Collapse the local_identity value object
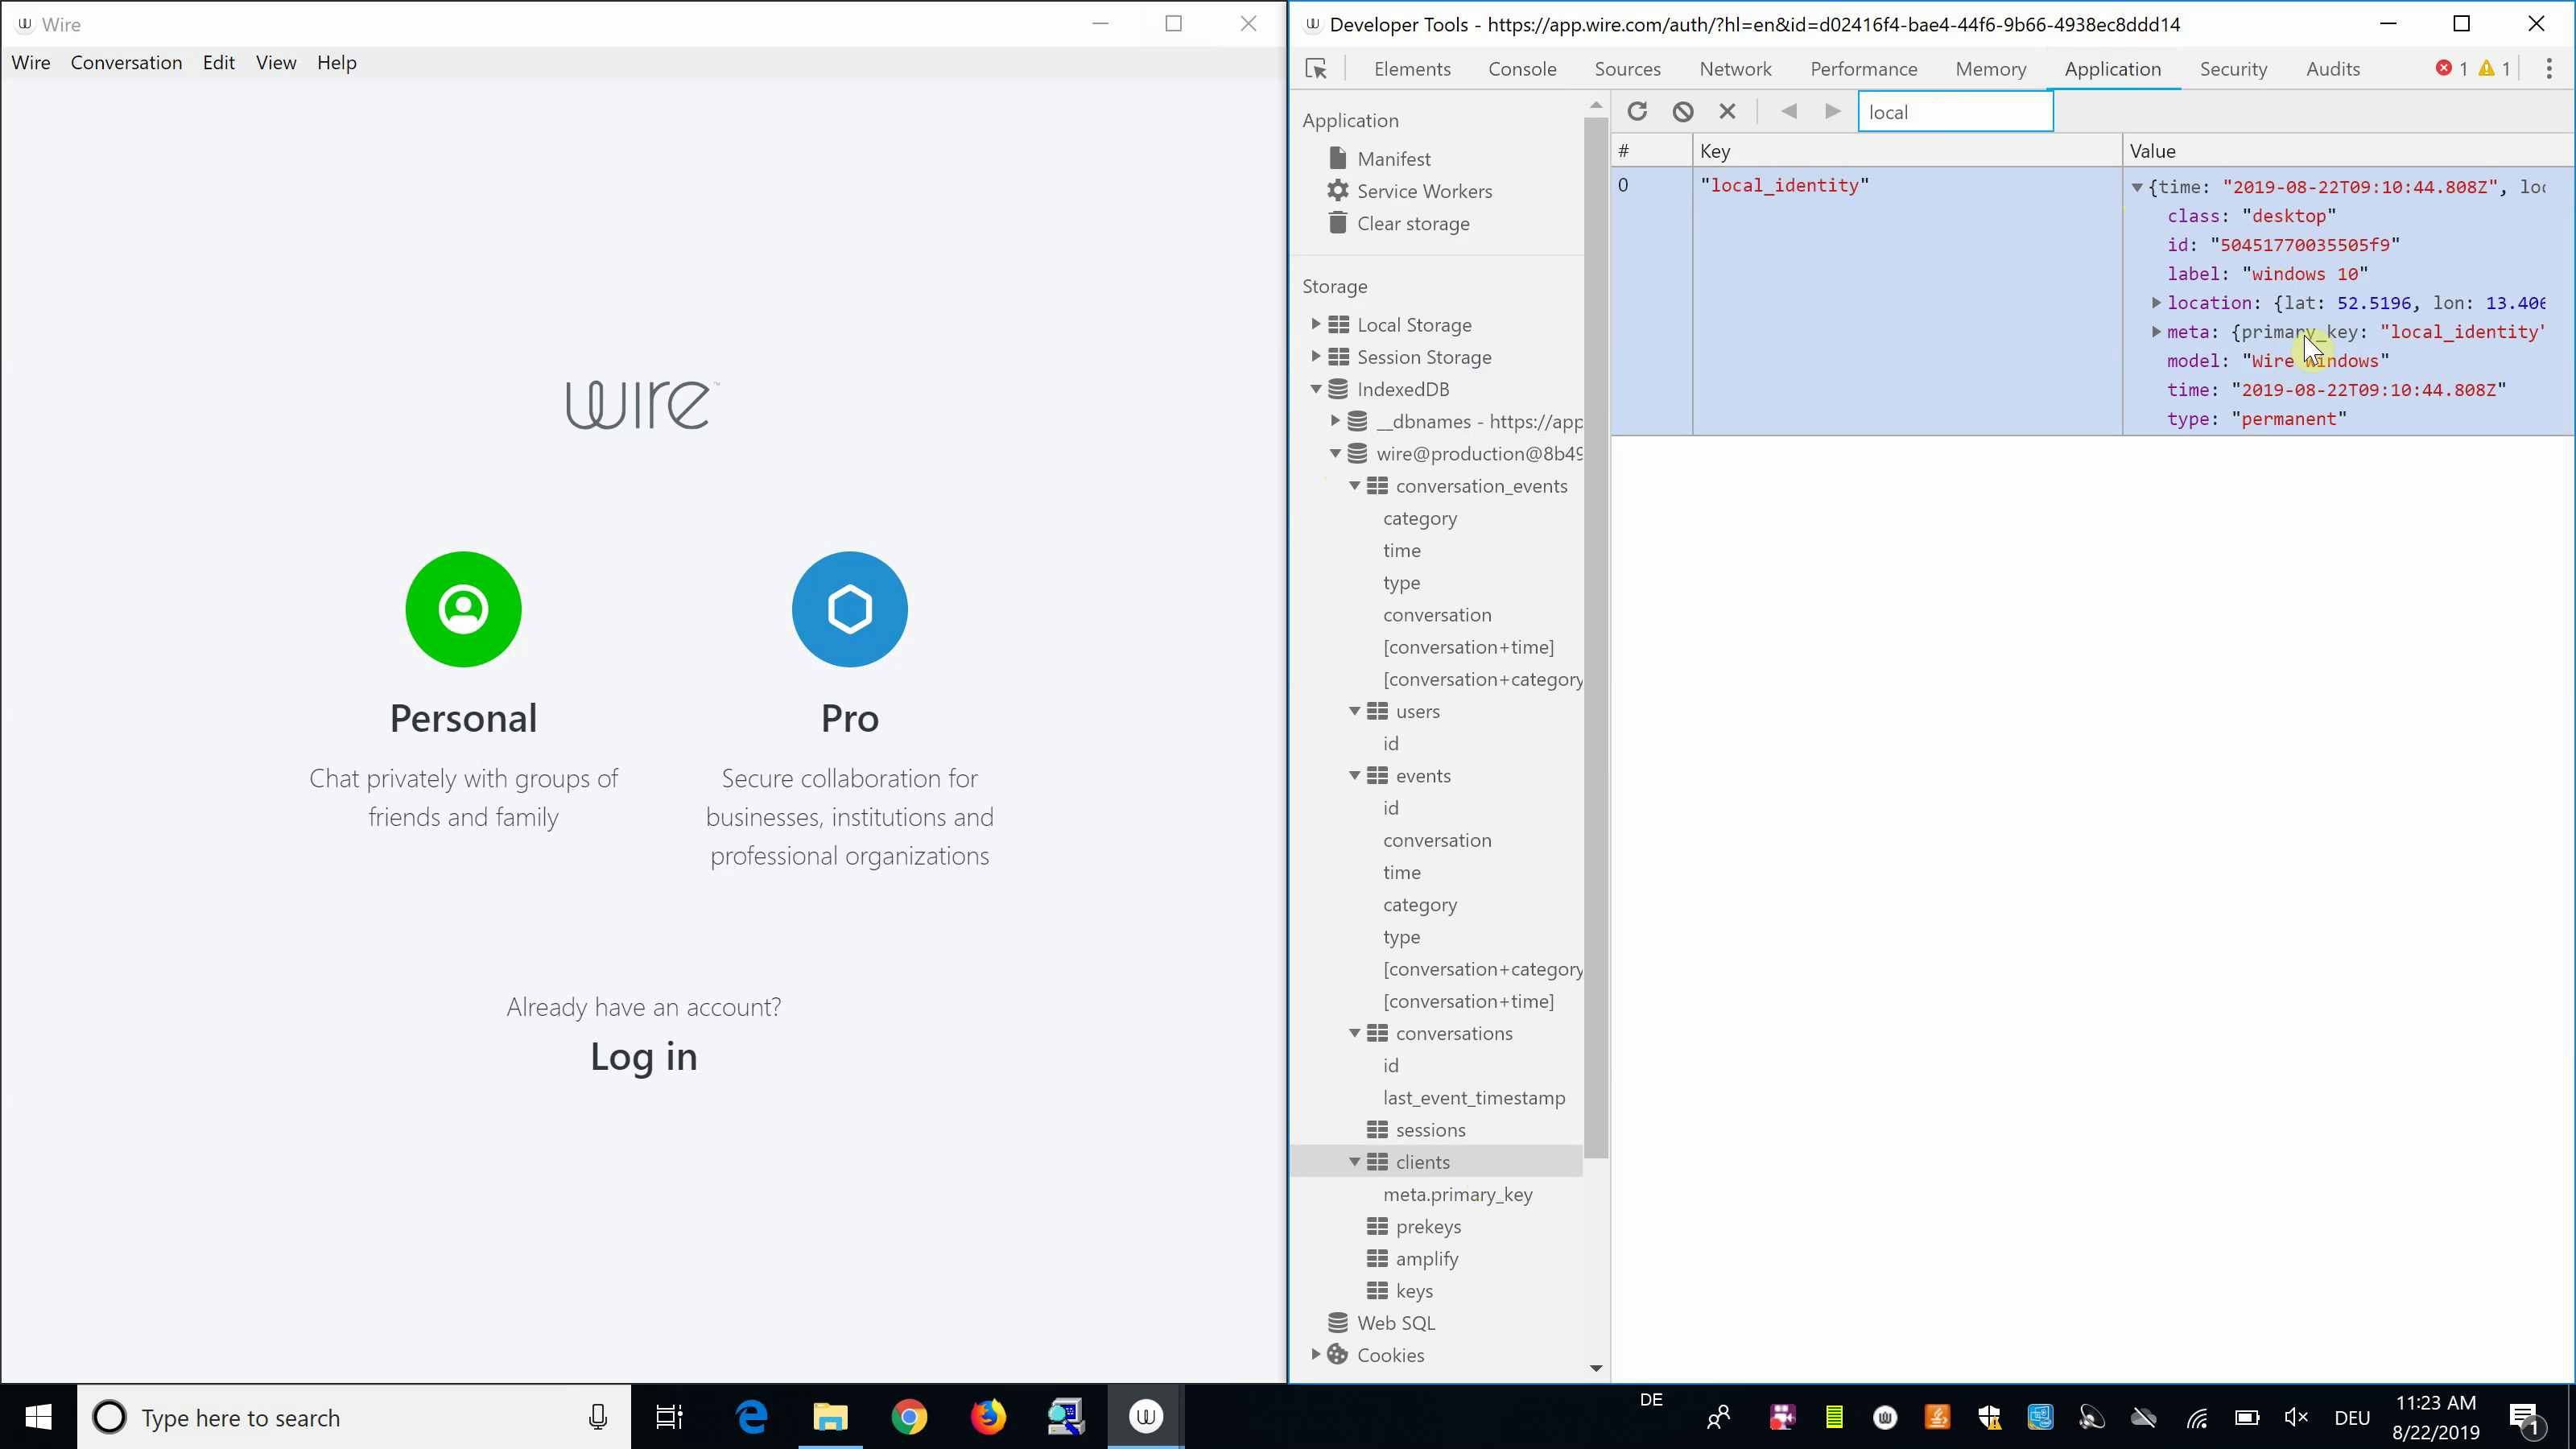The image size is (2576, 1449). [x=2137, y=187]
